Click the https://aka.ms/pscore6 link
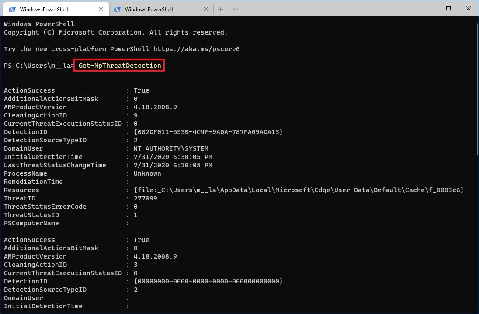This screenshot has height=314, width=479. [x=196, y=49]
